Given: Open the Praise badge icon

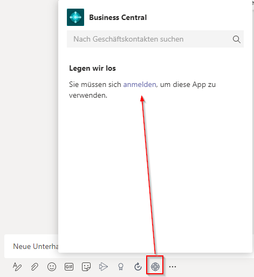Looking at the screenshot, I should (x=121, y=267).
